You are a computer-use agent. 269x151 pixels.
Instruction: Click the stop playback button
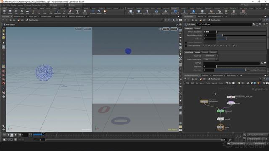(12, 135)
